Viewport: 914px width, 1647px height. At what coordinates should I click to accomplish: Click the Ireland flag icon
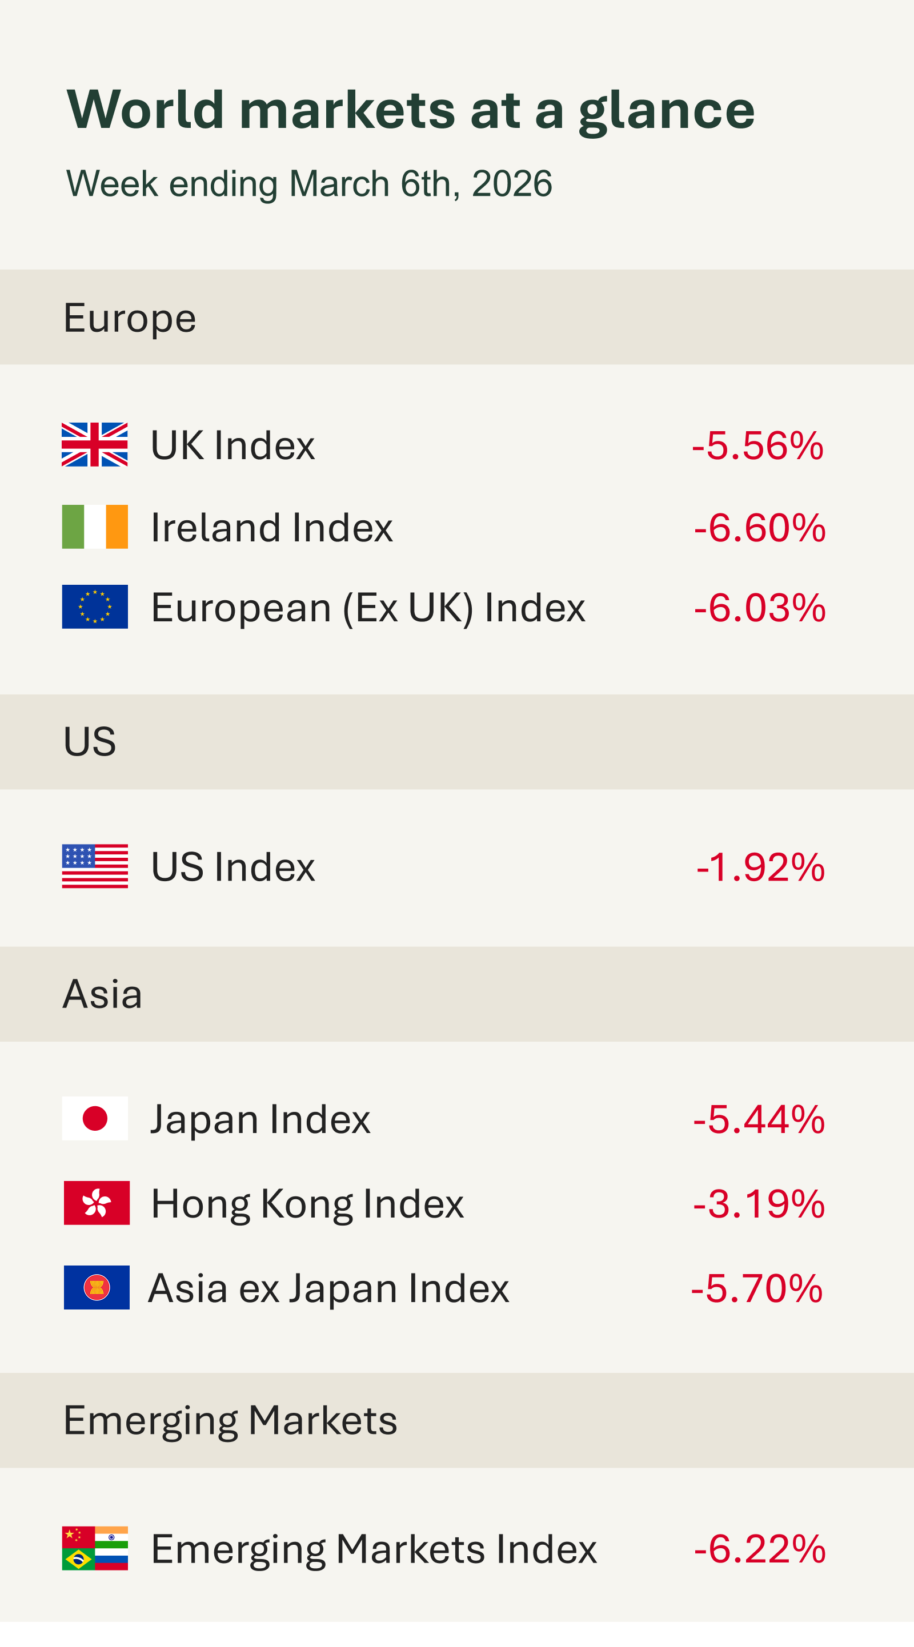point(95,527)
